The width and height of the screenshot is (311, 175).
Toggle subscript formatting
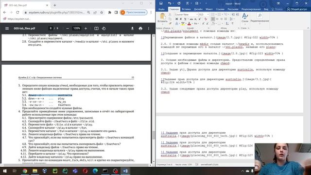[x=195, y=19]
